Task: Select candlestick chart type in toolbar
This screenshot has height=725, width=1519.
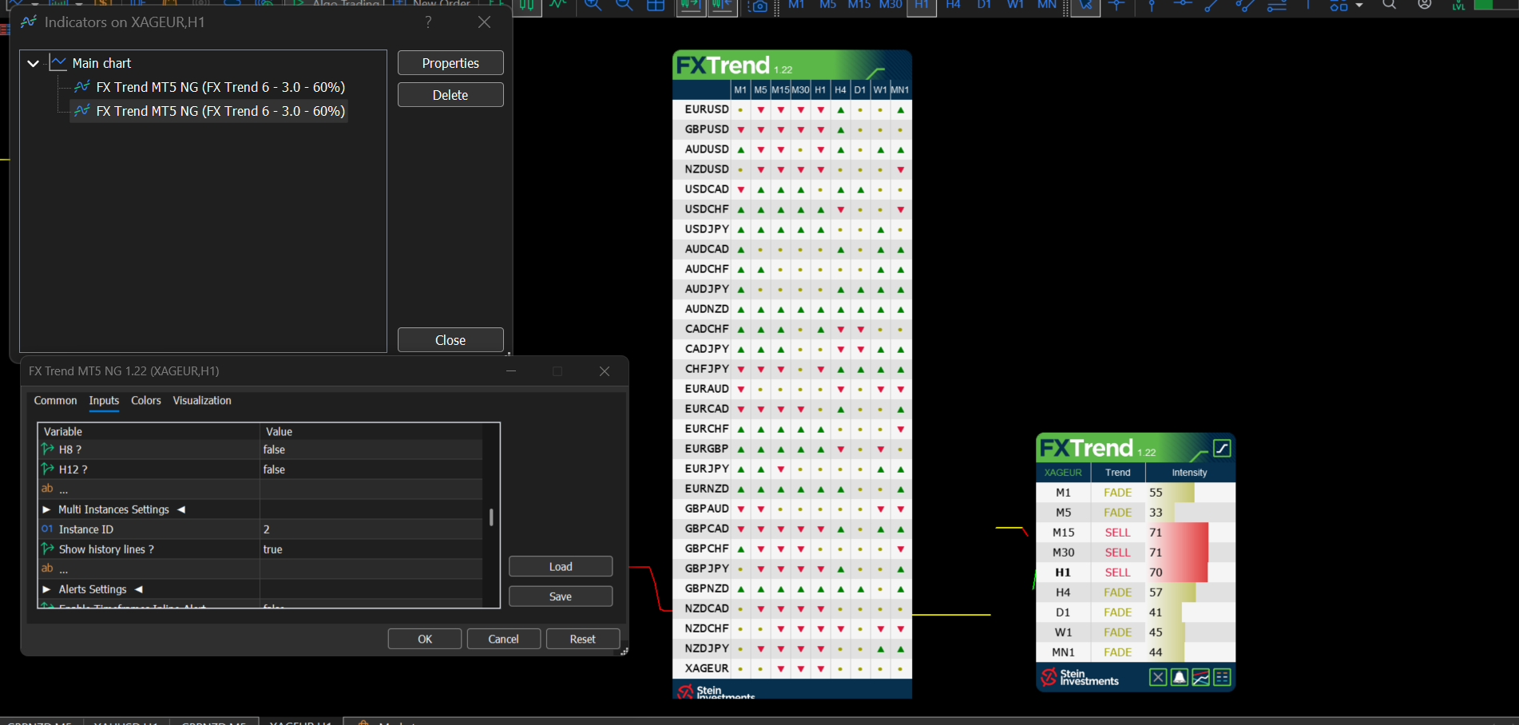Action: click(527, 6)
